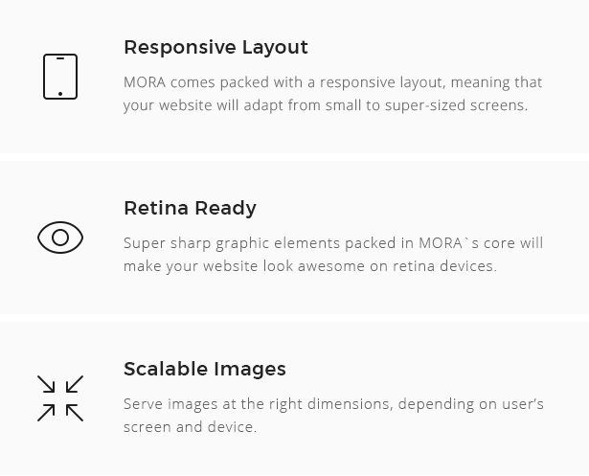Tap the home button dot on tablet icon
Screen dimensions: 589x476
(60, 94)
